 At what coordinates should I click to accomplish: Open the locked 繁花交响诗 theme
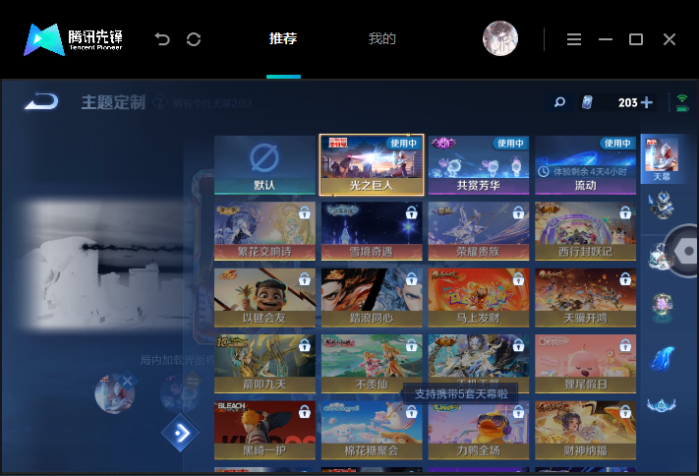(264, 231)
